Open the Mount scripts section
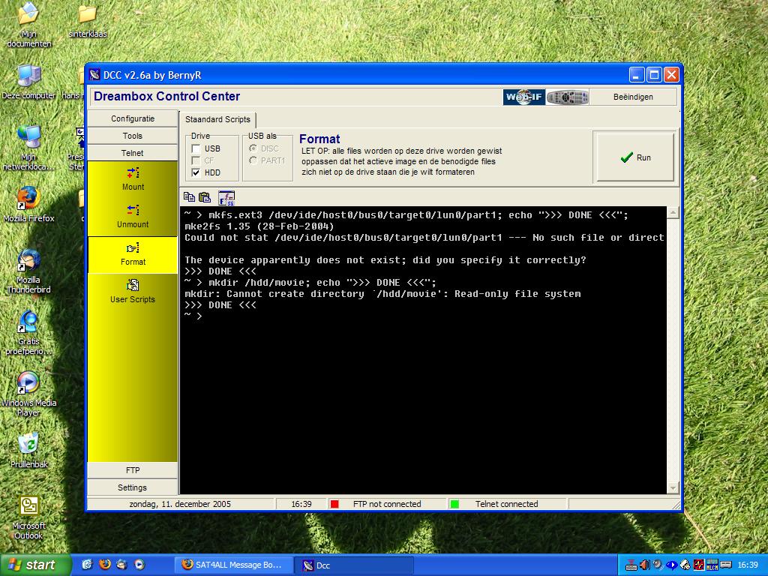The image size is (768, 576). pyautogui.click(x=133, y=178)
